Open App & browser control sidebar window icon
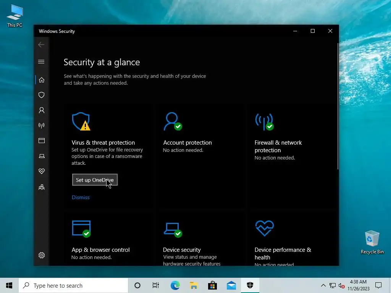The image size is (391, 293). [x=41, y=140]
